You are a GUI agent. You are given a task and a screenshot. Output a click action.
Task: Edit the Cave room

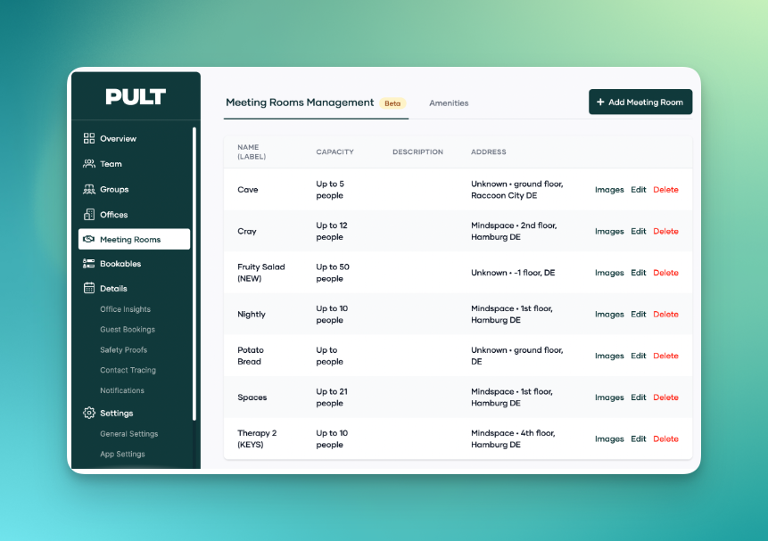pyautogui.click(x=638, y=190)
